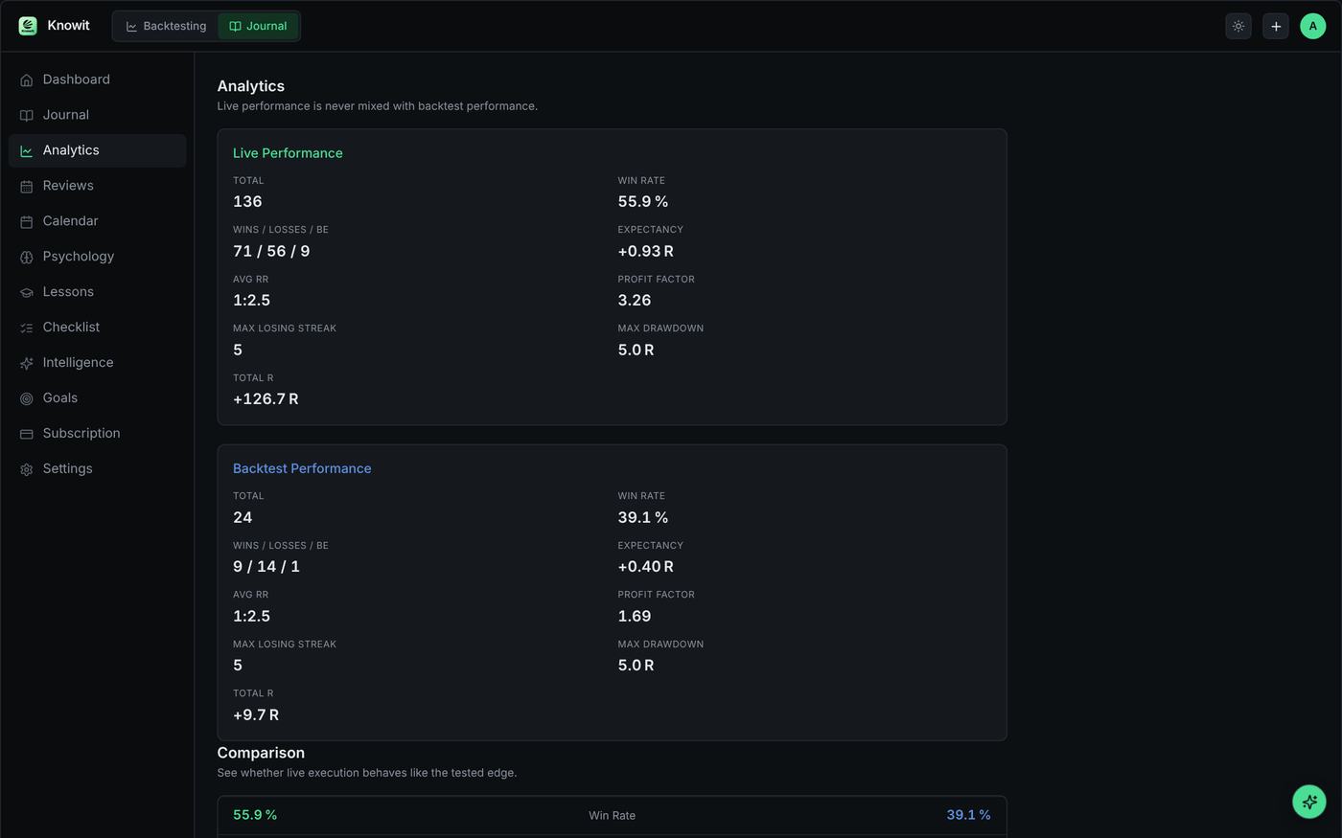Click the backtest profit factor 1.69
1342x838 pixels.
point(635,617)
